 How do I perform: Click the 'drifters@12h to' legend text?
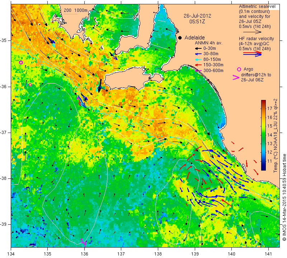point(256,75)
